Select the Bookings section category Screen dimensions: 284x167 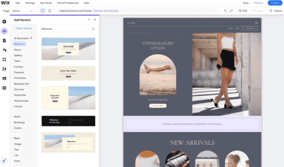[19, 122]
